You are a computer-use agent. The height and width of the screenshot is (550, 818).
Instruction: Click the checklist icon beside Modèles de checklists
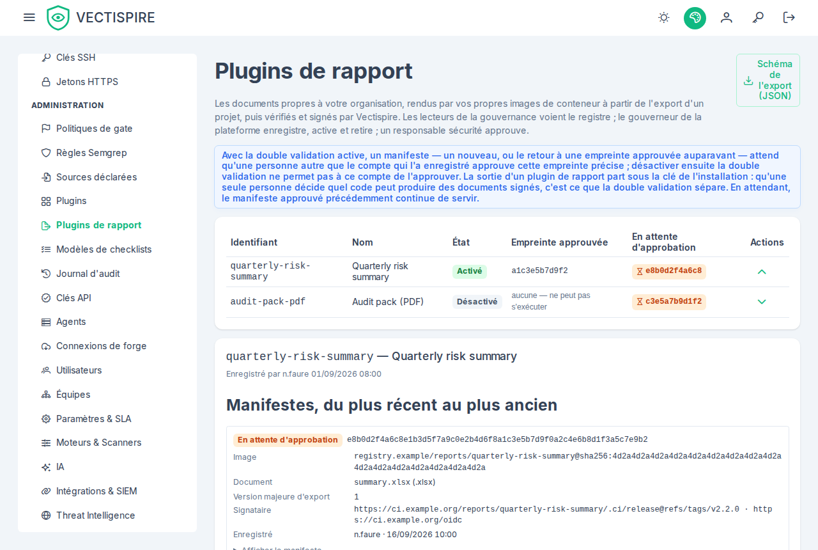click(46, 249)
